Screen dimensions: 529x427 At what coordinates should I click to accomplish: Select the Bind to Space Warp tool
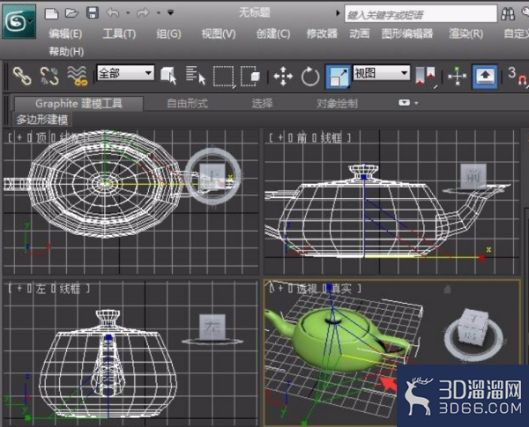(78, 76)
